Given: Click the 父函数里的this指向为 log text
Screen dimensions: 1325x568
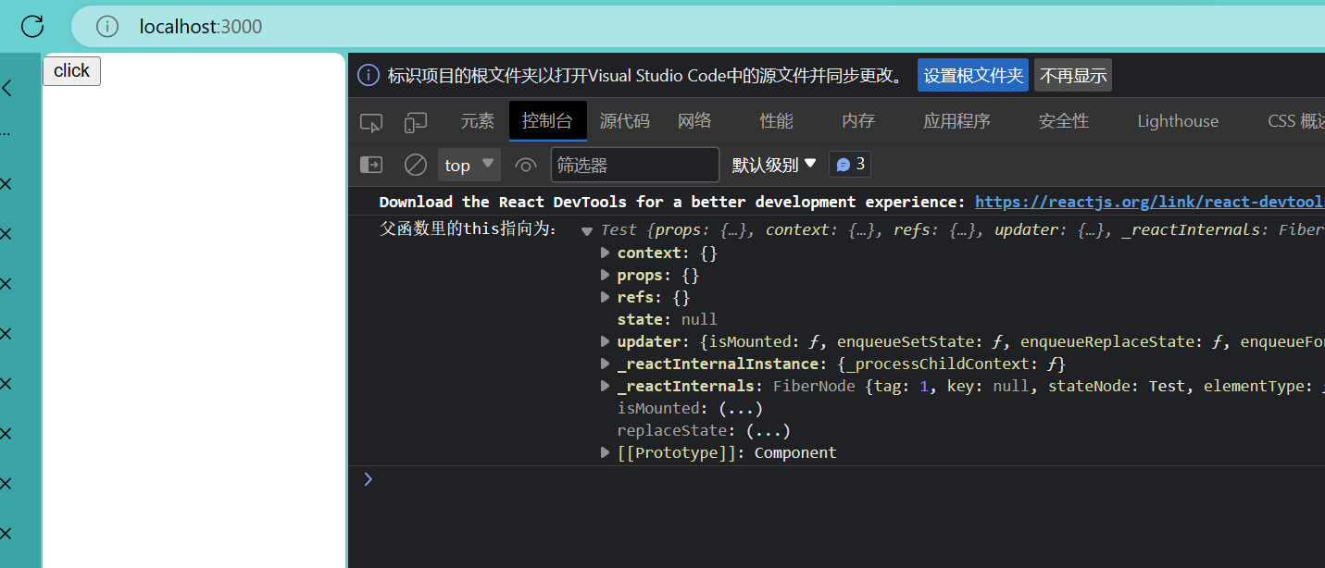Looking at the screenshot, I should coord(469,229).
